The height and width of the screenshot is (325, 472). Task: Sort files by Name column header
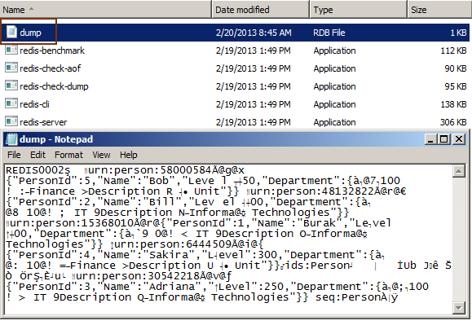tap(106, 10)
